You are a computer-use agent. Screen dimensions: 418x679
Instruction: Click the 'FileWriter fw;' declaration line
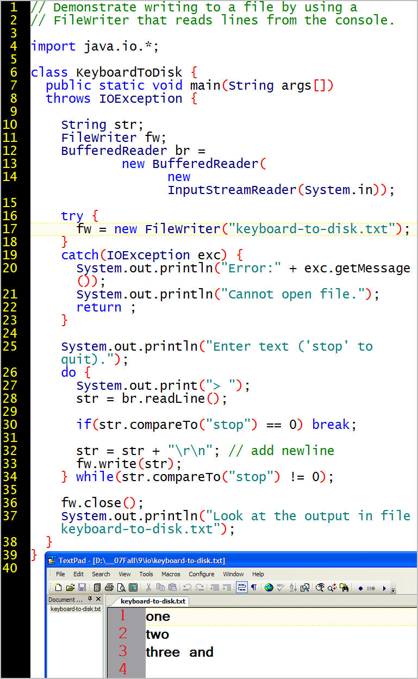(114, 138)
